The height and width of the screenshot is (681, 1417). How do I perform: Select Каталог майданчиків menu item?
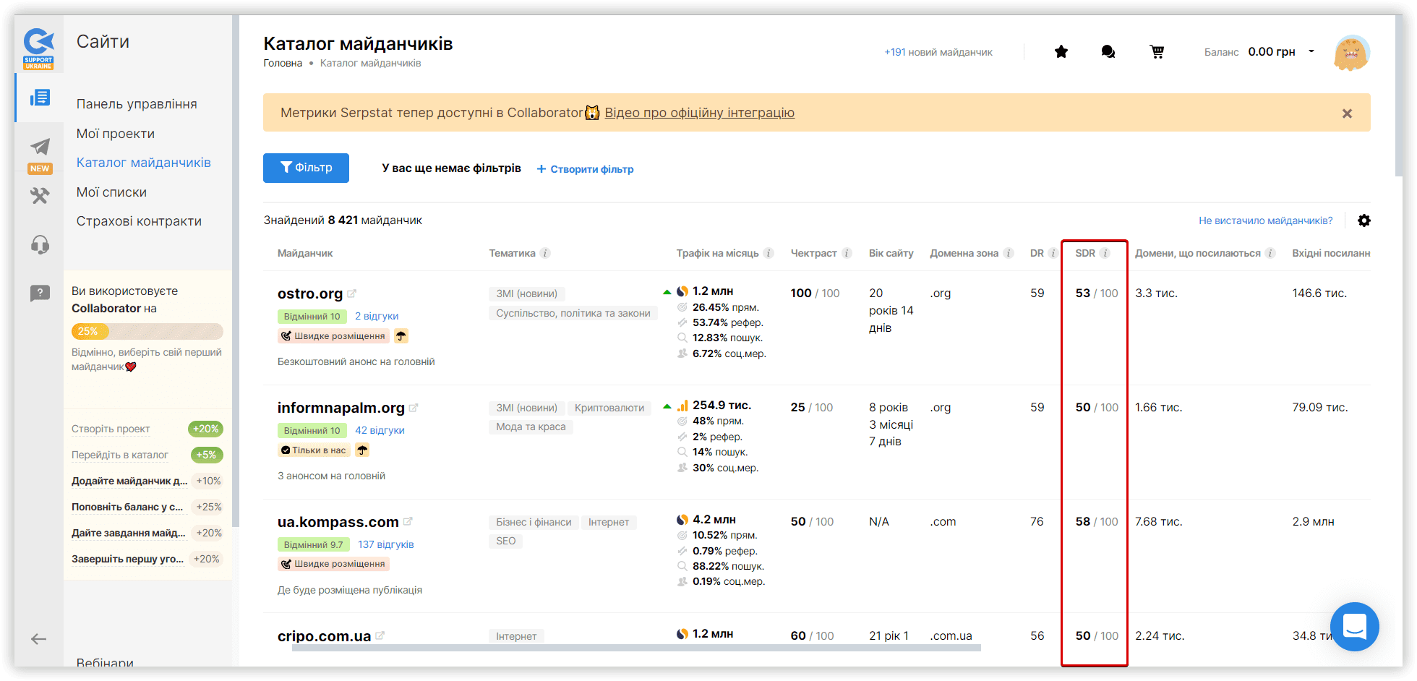click(x=144, y=163)
